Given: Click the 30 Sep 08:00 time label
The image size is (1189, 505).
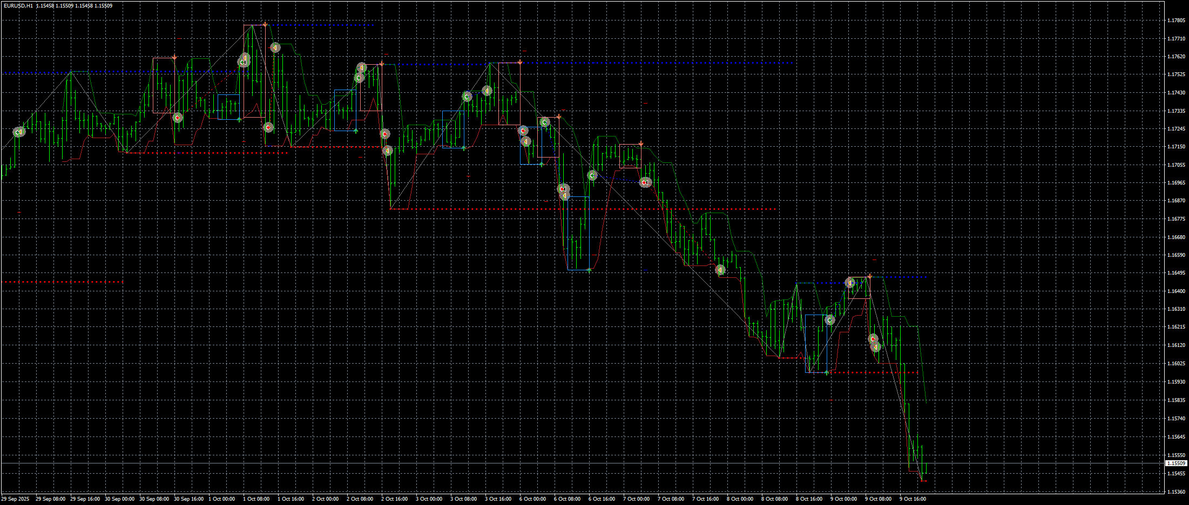Looking at the screenshot, I should point(154,499).
